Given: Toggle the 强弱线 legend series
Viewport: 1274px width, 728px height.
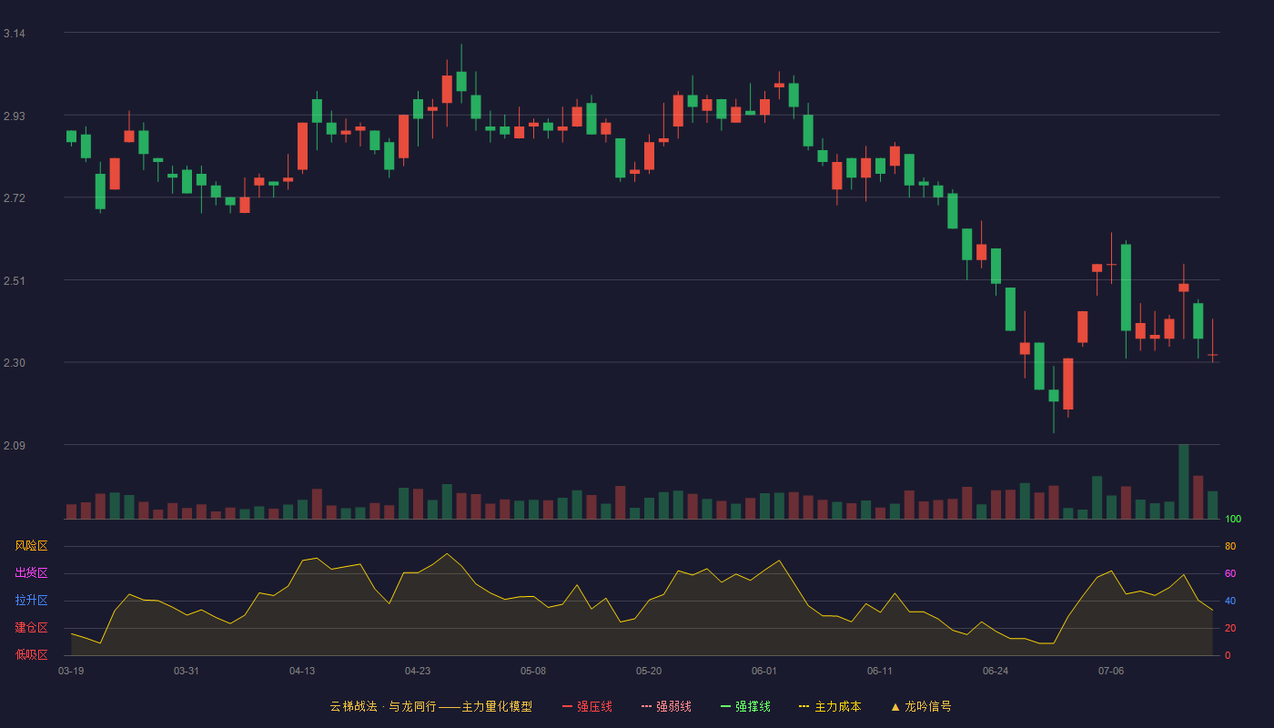Looking at the screenshot, I should (666, 706).
